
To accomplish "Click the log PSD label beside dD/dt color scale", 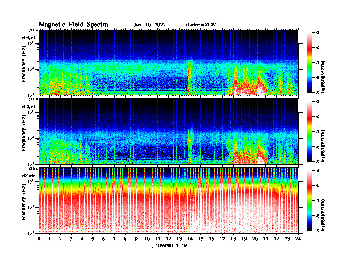I will click(x=323, y=146).
